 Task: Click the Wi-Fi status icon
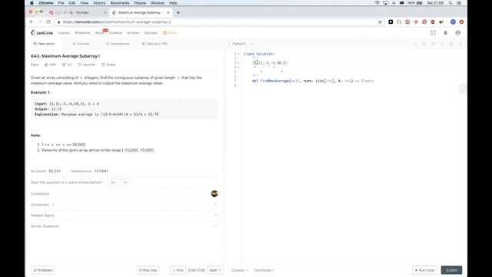[377, 3]
